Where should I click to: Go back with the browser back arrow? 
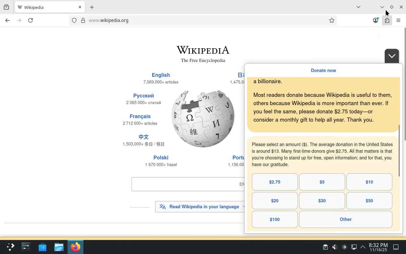pyautogui.click(x=8, y=20)
